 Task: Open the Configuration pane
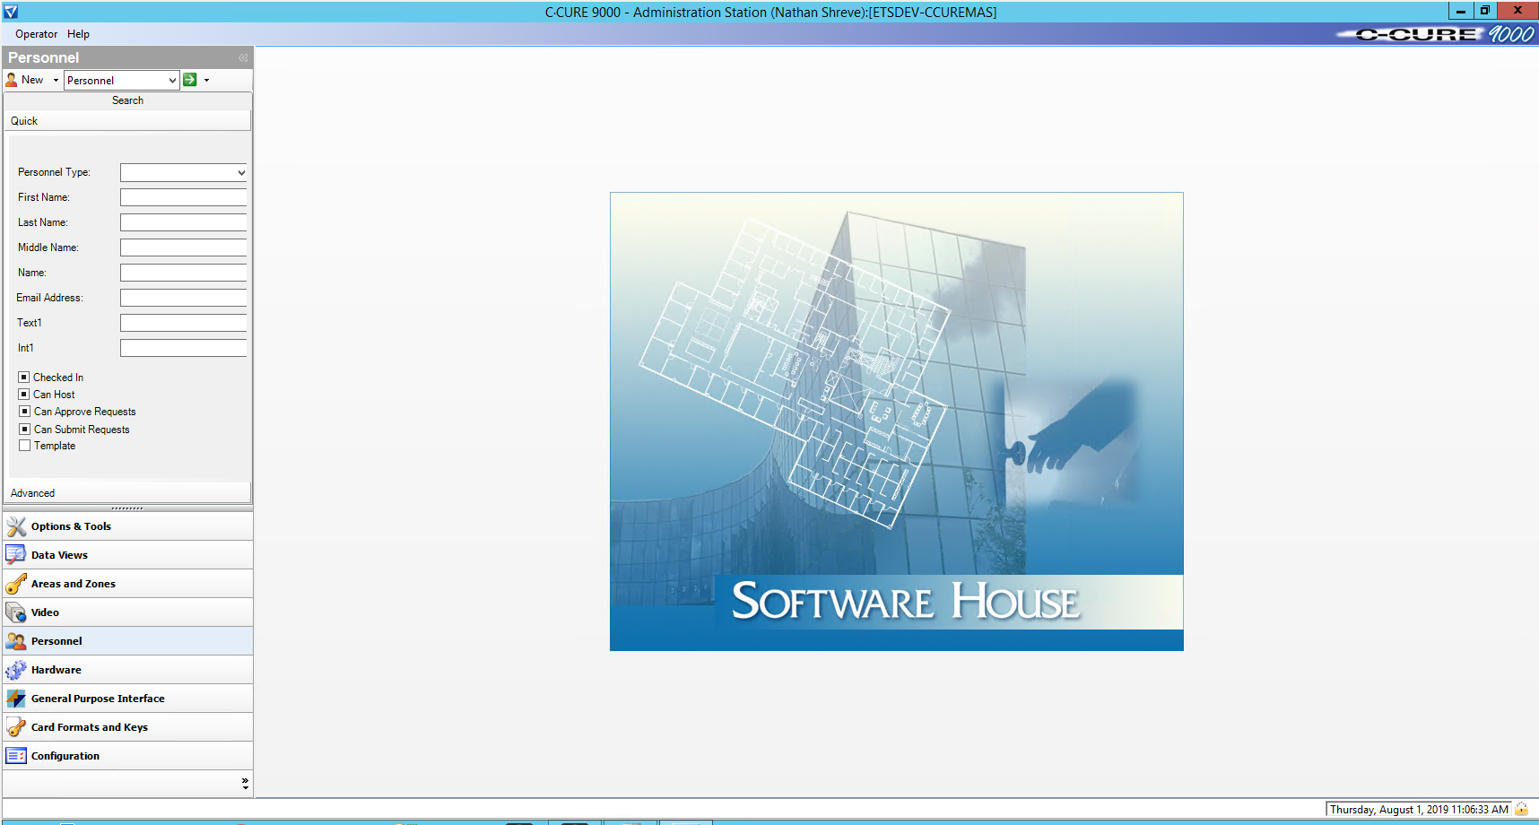[127, 756]
